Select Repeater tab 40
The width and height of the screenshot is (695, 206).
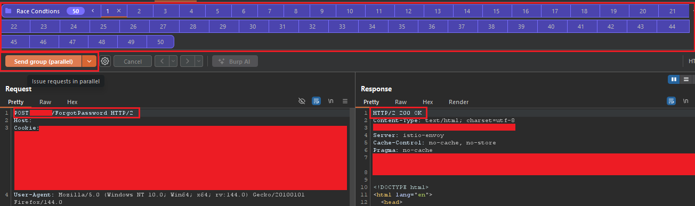coord(551,27)
